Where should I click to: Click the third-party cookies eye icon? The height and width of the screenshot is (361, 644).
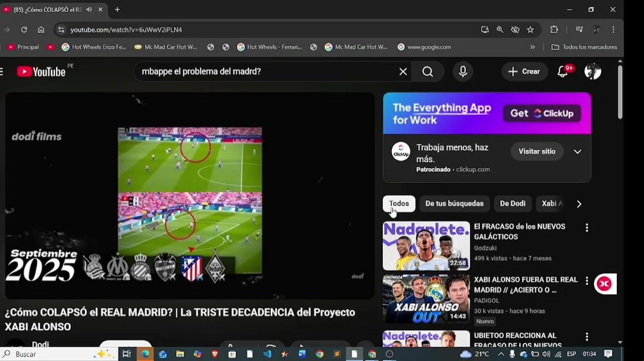click(x=515, y=30)
